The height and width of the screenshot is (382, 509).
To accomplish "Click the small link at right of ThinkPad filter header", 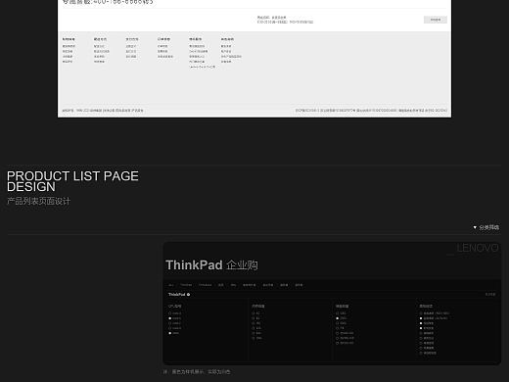I will point(490,295).
